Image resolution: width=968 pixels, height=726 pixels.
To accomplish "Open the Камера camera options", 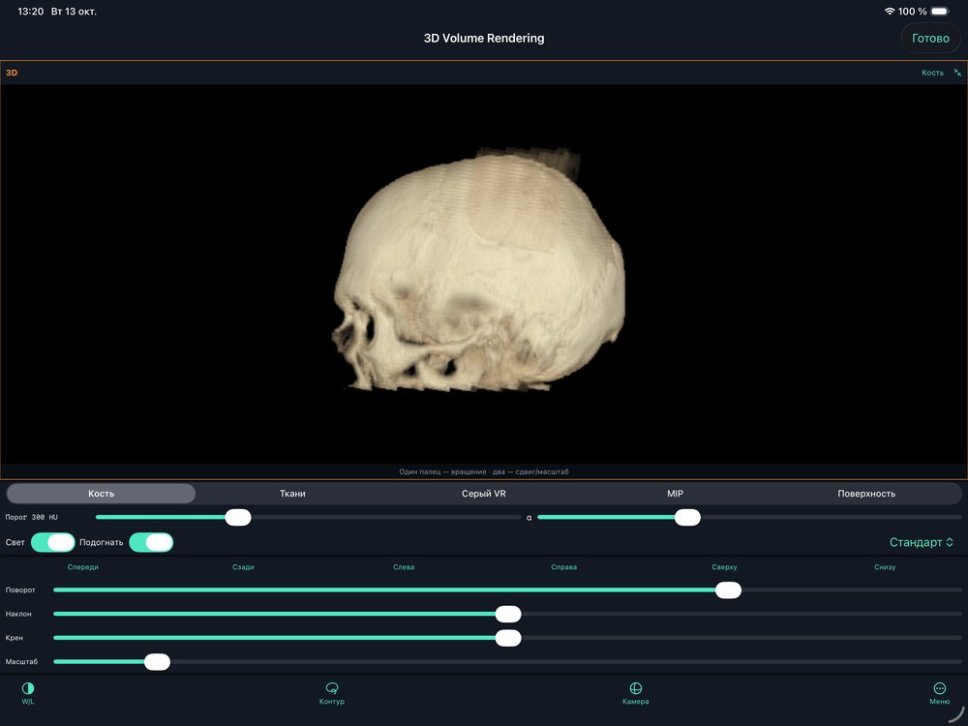I will click(x=635, y=693).
